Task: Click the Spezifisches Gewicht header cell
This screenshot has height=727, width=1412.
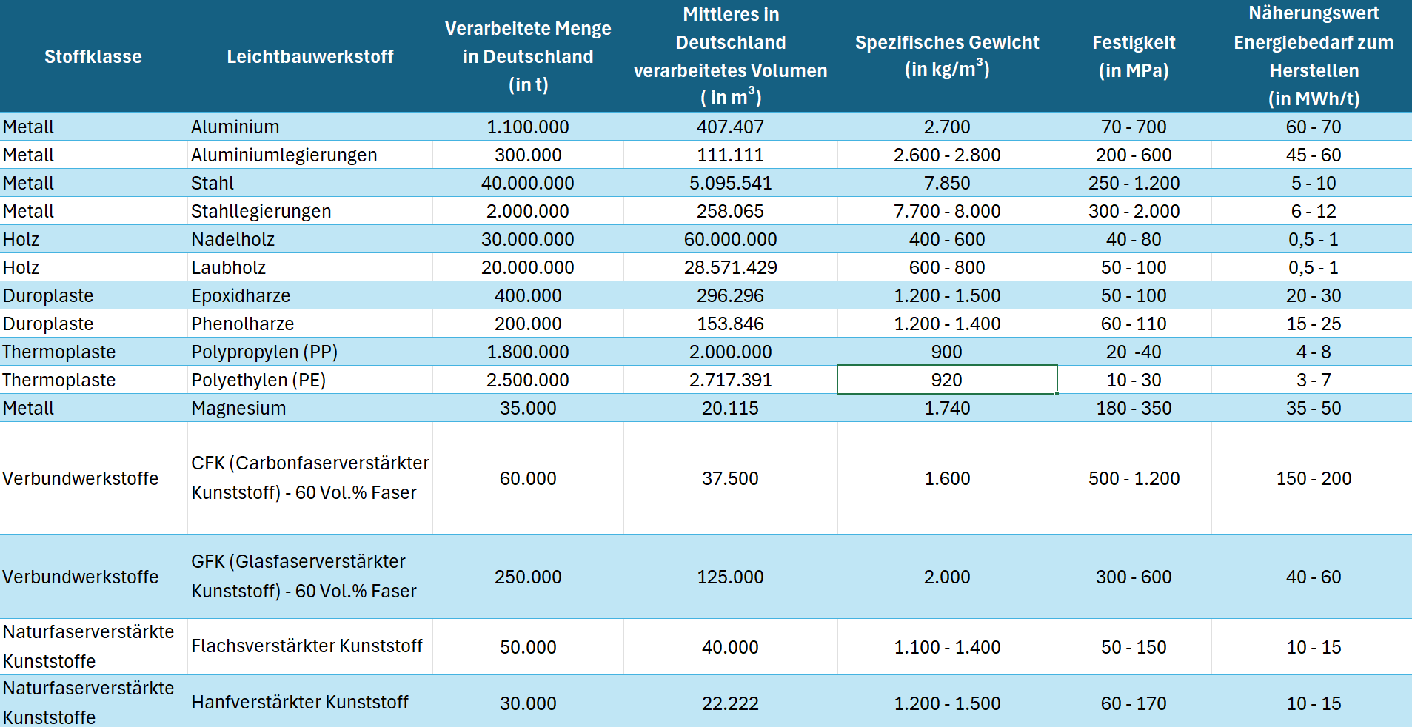Action: tap(946, 56)
